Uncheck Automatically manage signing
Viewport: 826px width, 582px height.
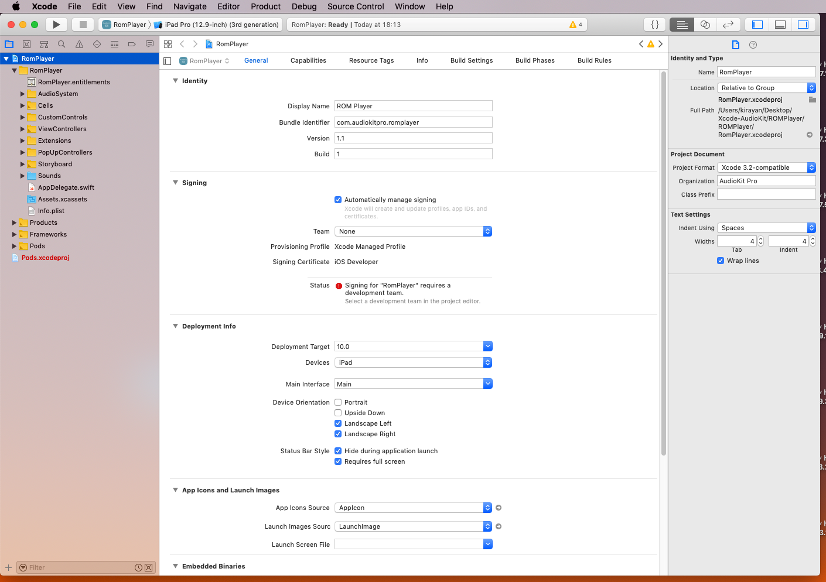pos(338,200)
